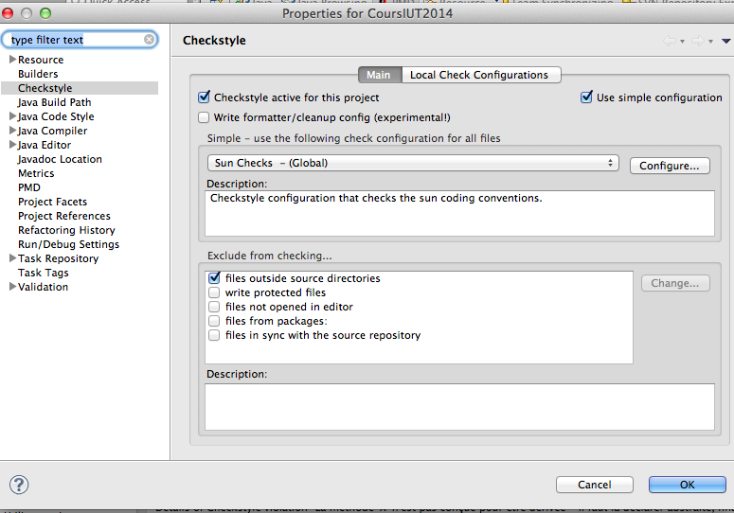Enable Write formatter/cleanup config option

(204, 117)
